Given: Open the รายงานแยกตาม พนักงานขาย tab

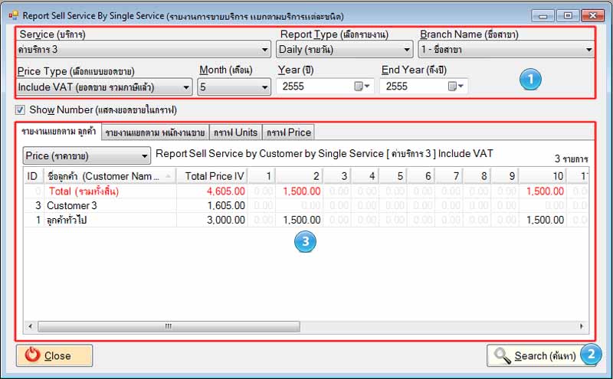Looking at the screenshot, I should pos(156,132).
